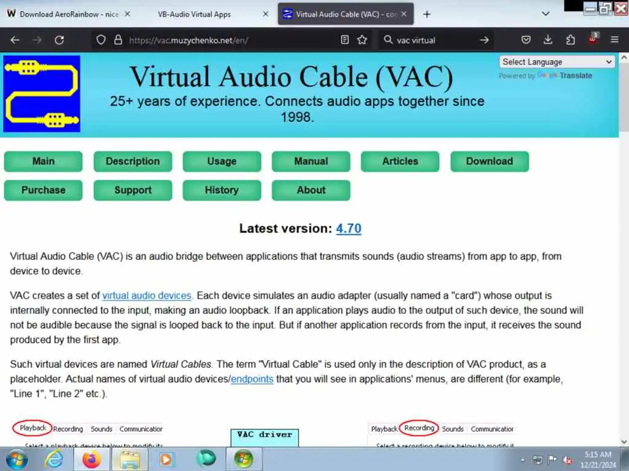The height and width of the screenshot is (471, 629).
Task: Click the green Download button
Action: coord(490,161)
